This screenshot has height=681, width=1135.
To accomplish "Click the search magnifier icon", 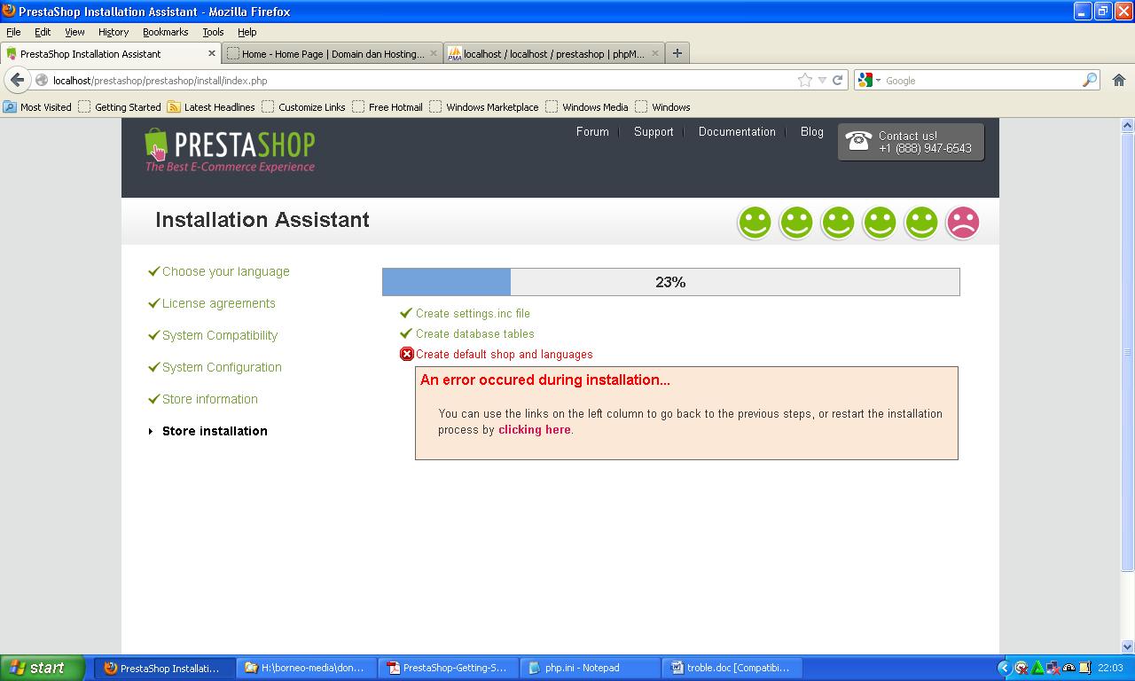I will (x=1090, y=80).
